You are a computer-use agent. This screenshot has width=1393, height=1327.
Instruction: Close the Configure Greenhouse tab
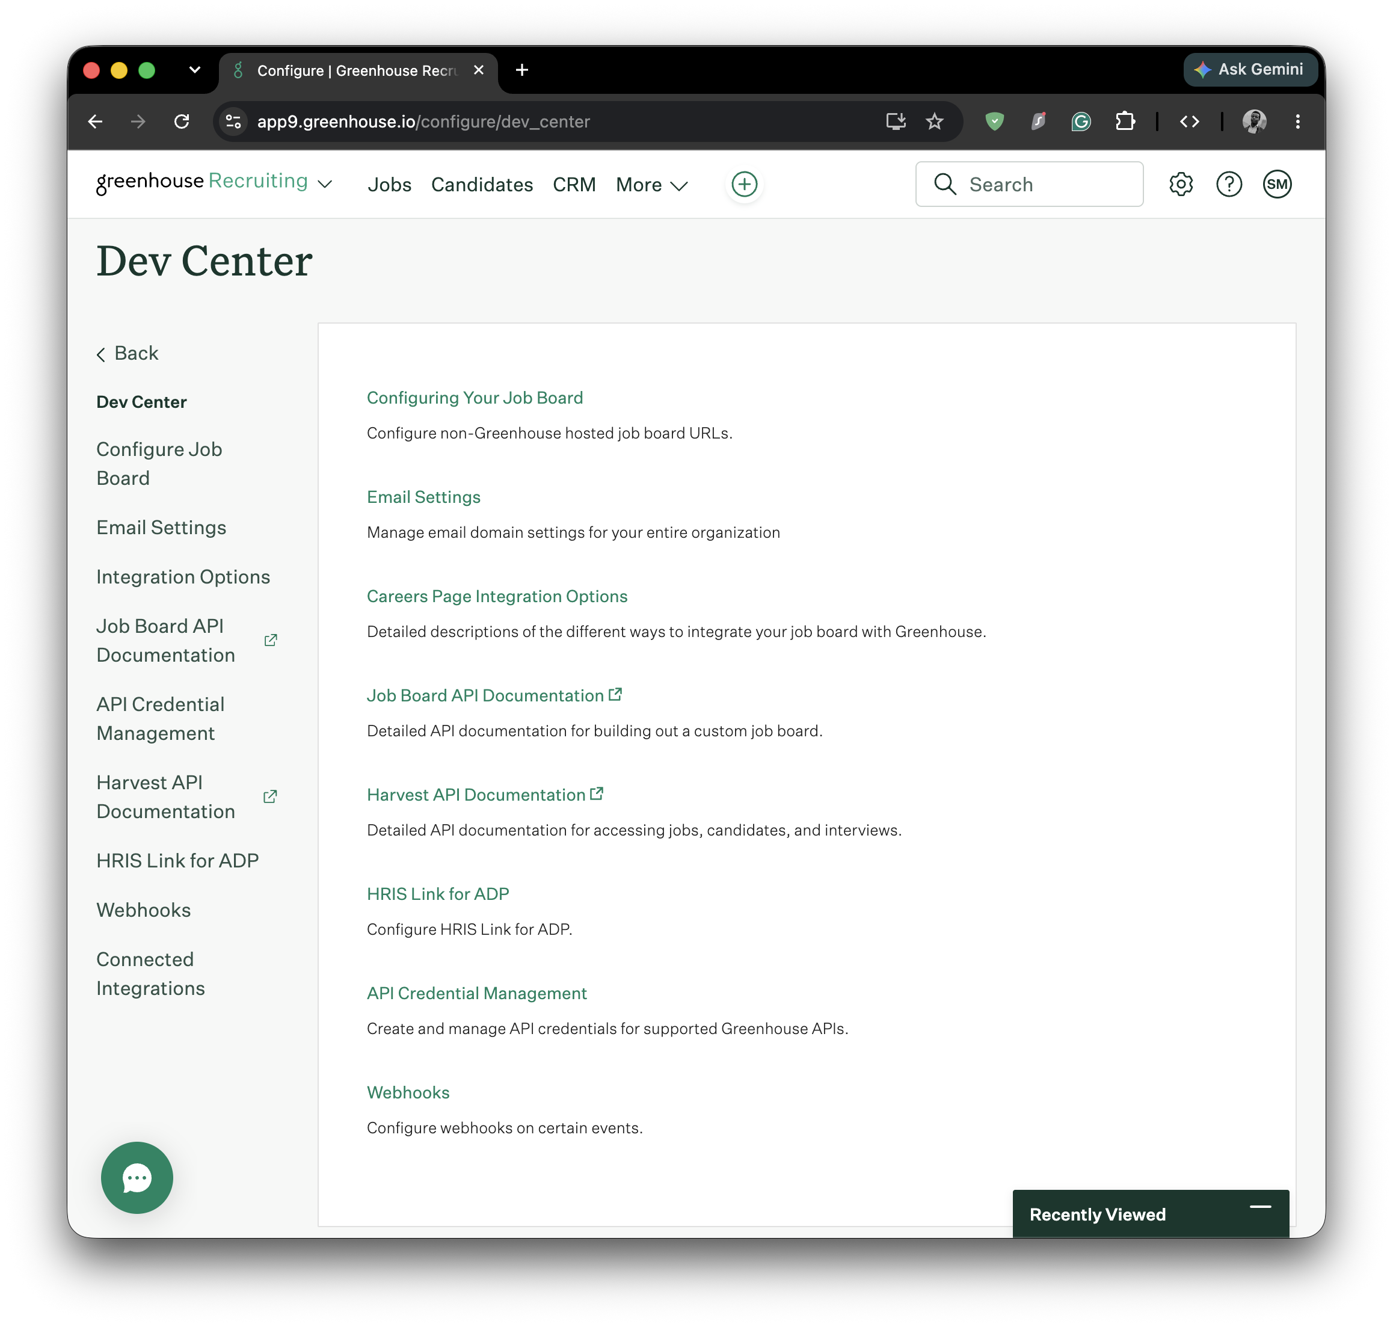click(479, 70)
